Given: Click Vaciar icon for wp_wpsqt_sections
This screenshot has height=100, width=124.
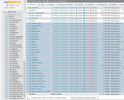Looking at the screenshot, I should [84, 89].
